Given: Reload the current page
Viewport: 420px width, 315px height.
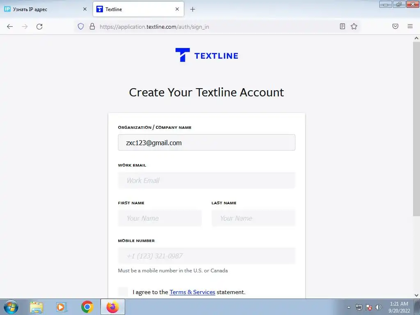Looking at the screenshot, I should tap(39, 27).
